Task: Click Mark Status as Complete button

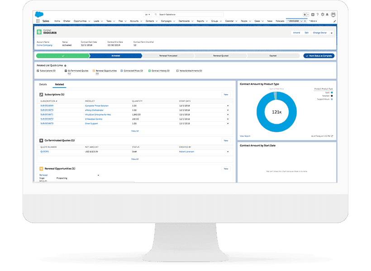Action: [319, 55]
